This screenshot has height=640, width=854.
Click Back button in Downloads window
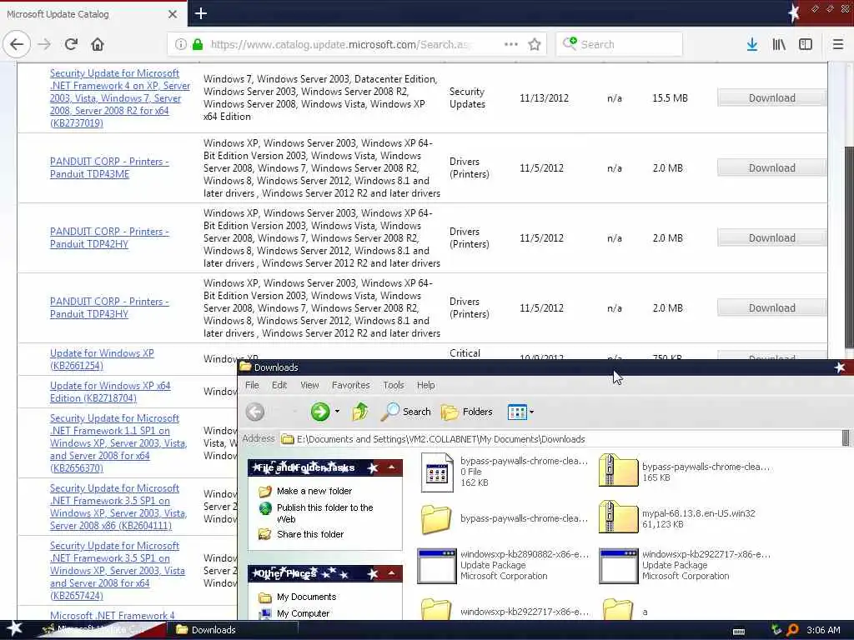click(255, 412)
